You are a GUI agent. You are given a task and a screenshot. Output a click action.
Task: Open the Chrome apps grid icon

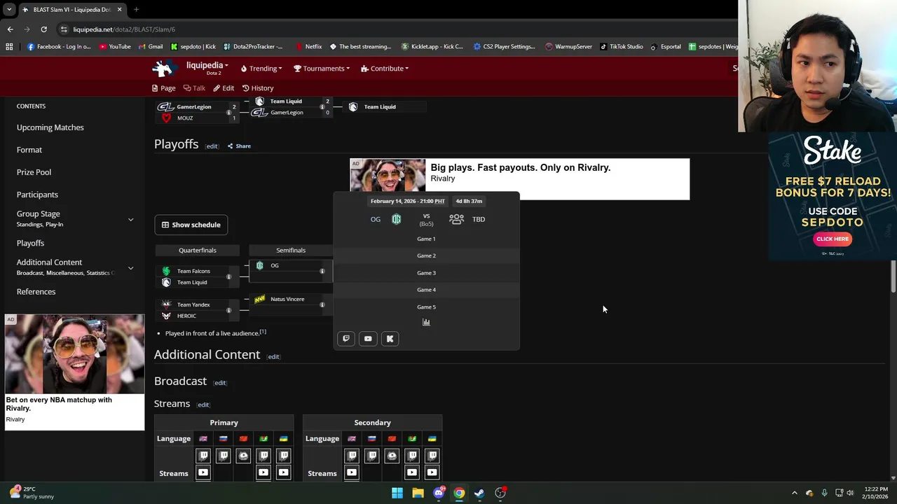click(9, 47)
